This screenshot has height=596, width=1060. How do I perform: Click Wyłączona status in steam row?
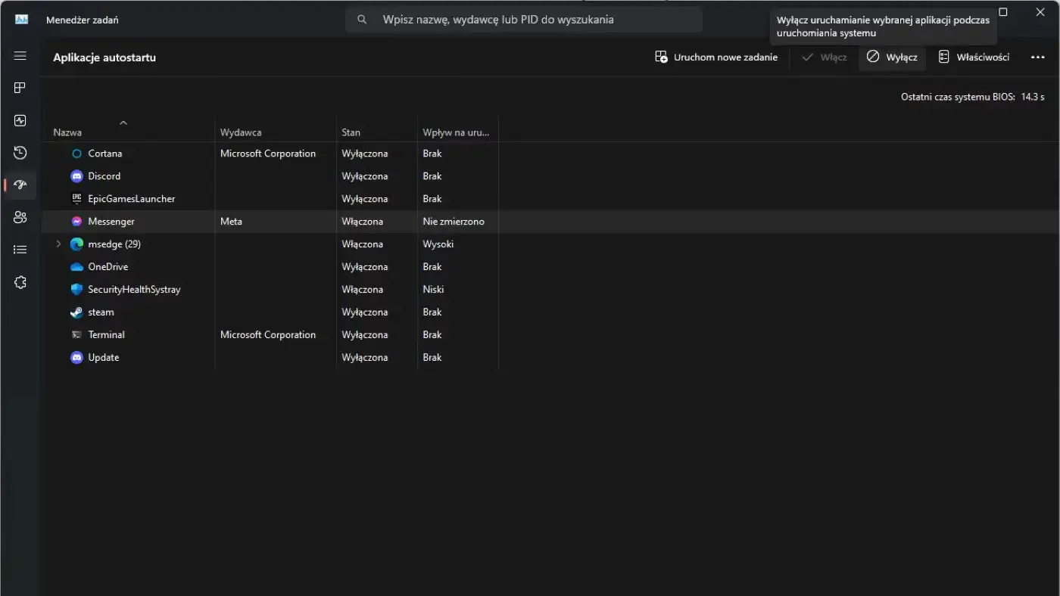click(365, 312)
